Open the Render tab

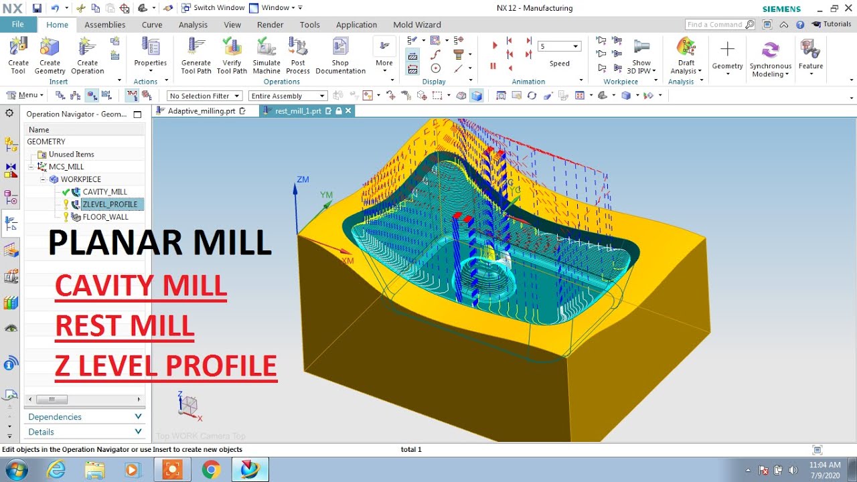[x=270, y=25]
